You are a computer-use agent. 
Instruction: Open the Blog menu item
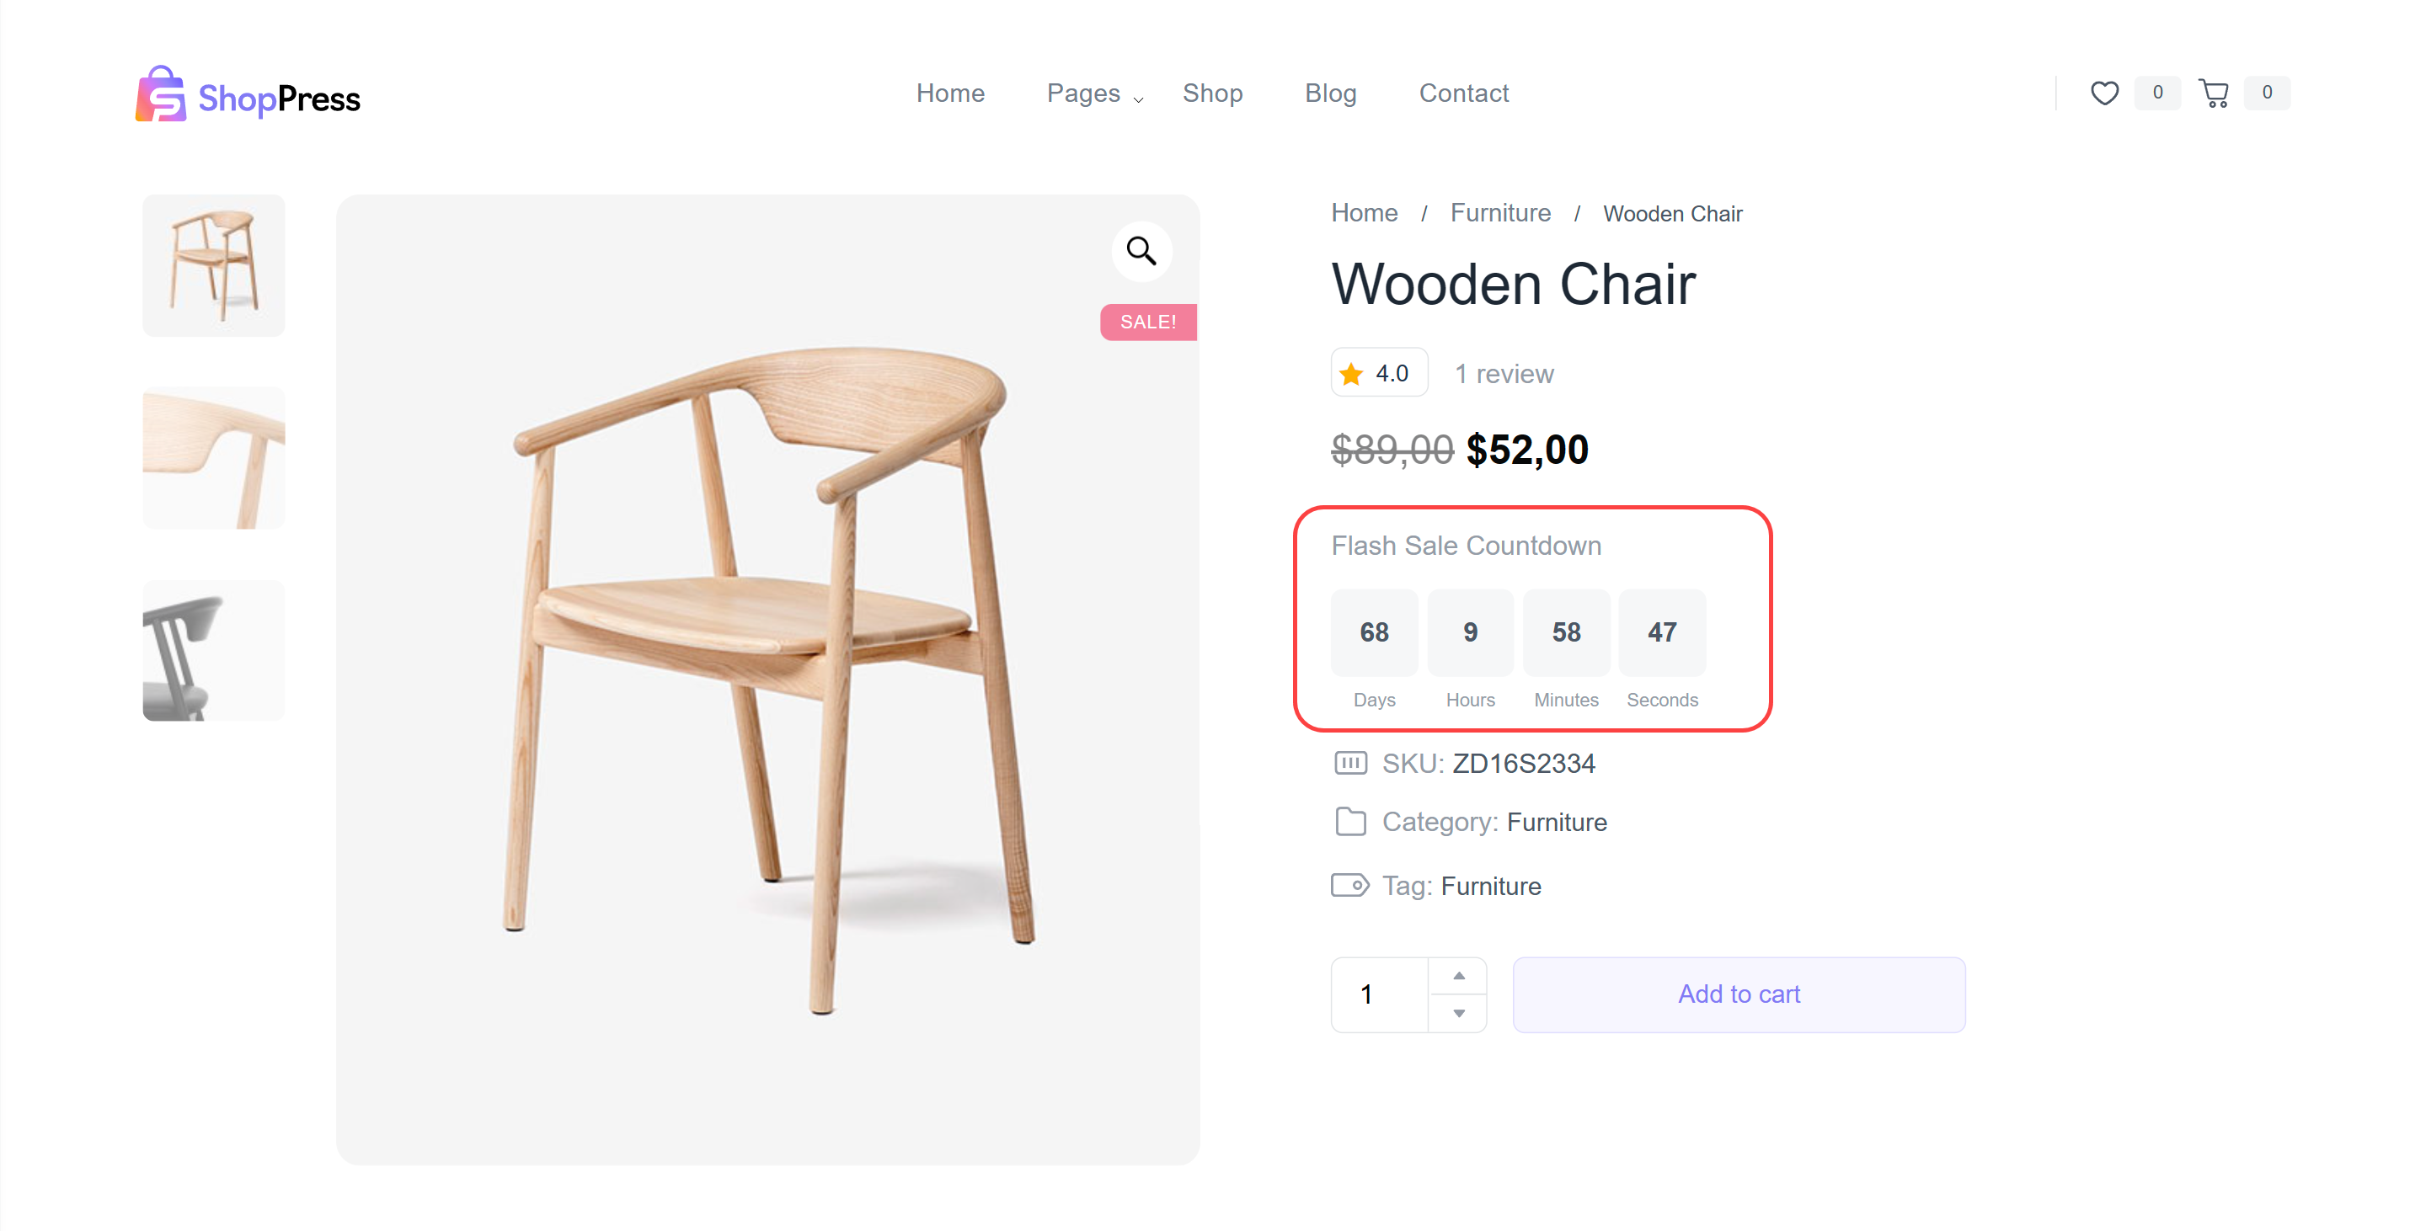point(1330,93)
